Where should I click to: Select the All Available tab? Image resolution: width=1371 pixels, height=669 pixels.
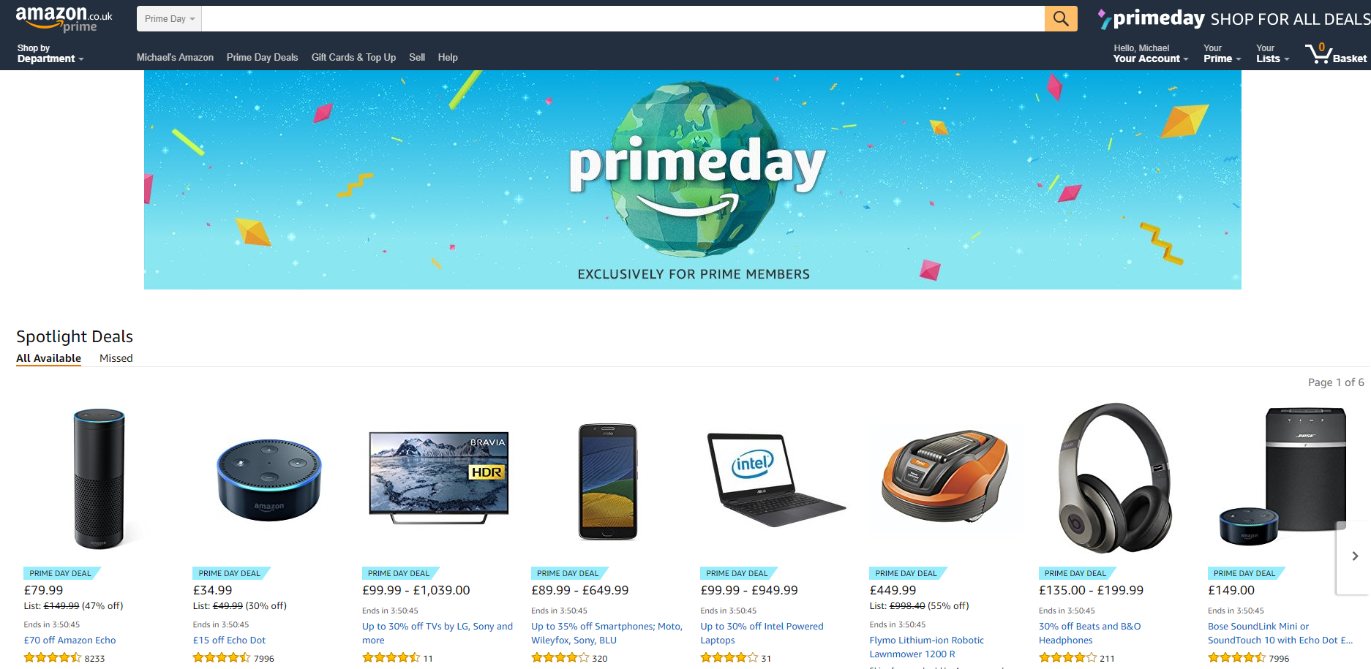pos(49,358)
